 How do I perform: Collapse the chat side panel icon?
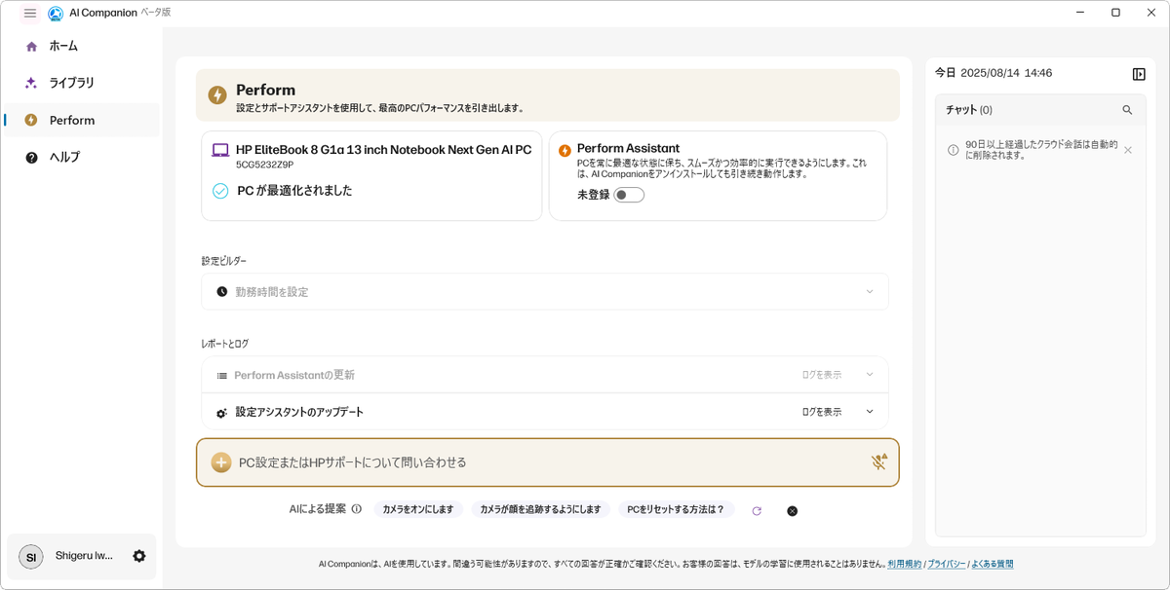[x=1139, y=74]
